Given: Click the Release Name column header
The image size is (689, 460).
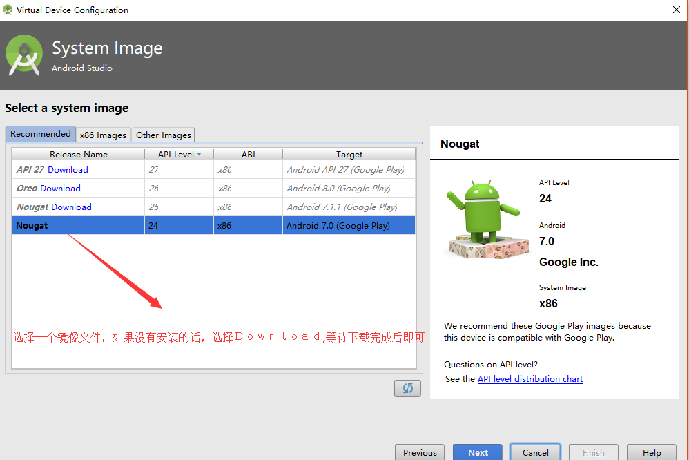Looking at the screenshot, I should 78,154.
